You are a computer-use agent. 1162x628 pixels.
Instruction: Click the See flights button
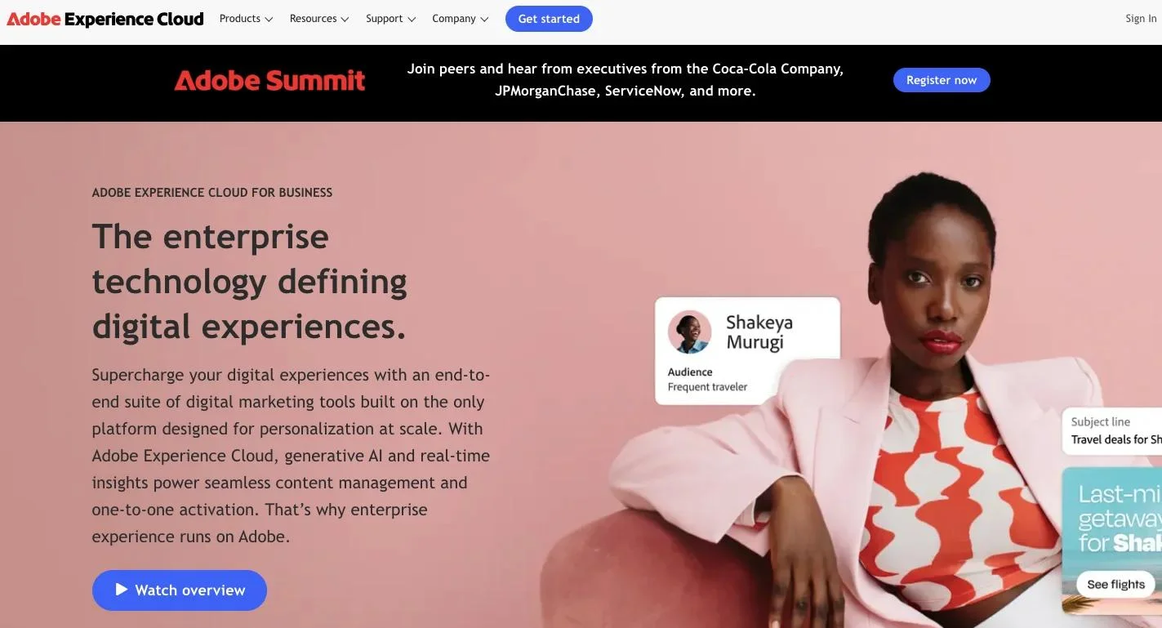[1115, 584]
